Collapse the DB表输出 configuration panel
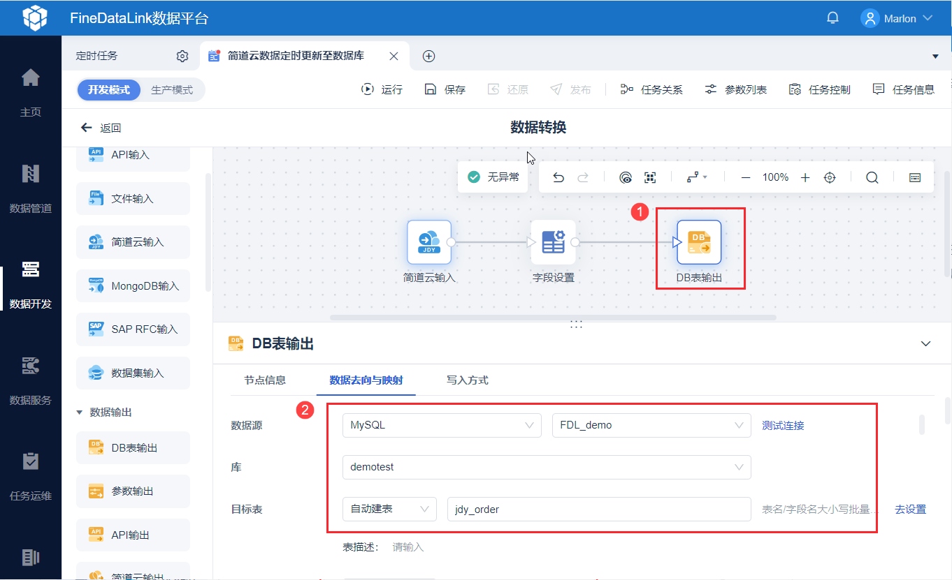 click(x=926, y=343)
